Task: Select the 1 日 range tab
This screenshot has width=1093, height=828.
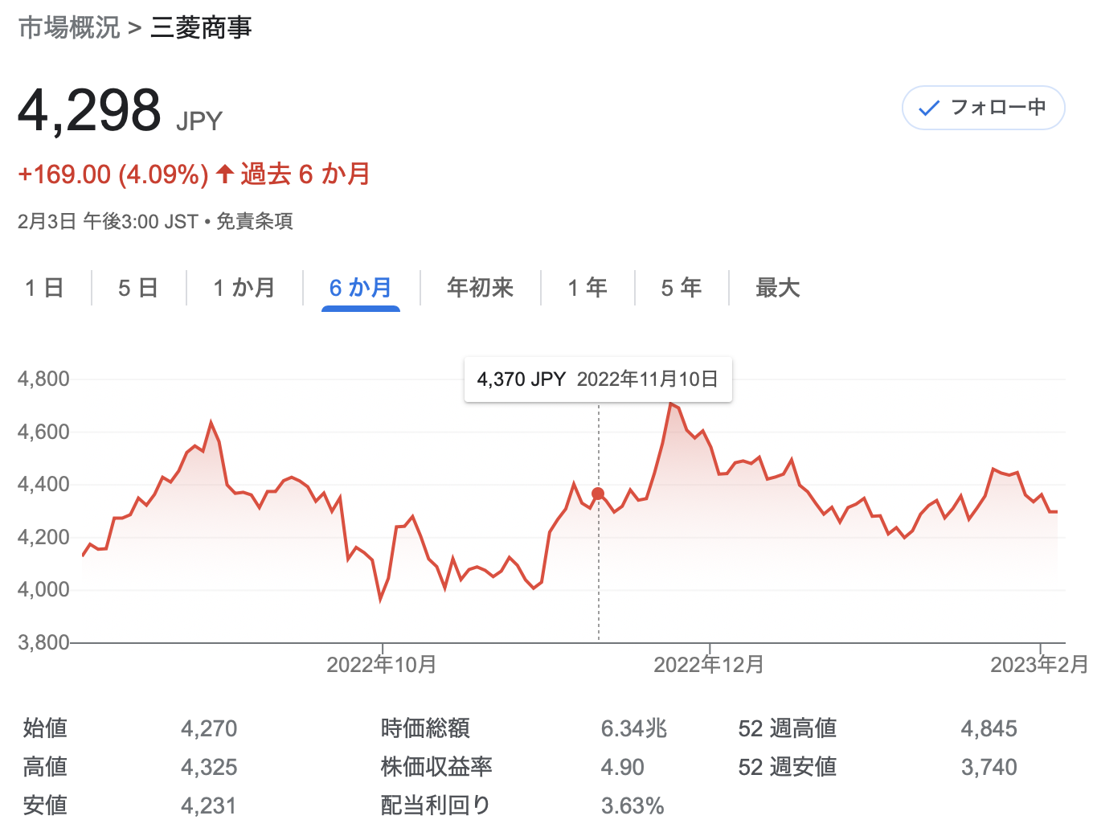Action: coord(44,288)
